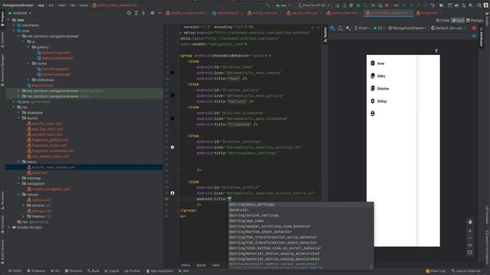Switch editor to Split view

click(458, 21)
